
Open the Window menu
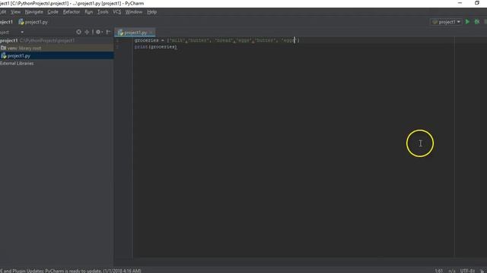(134, 12)
